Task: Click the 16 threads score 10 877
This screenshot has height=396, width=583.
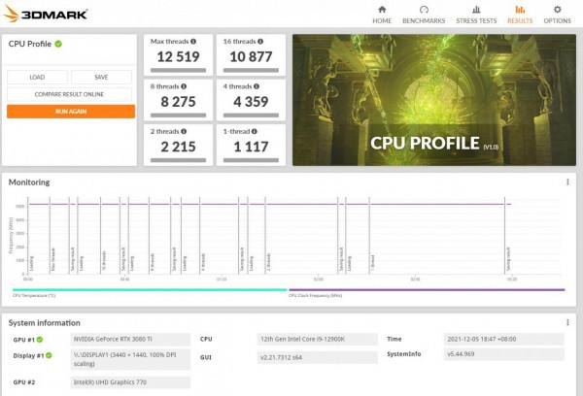Action: [x=251, y=57]
